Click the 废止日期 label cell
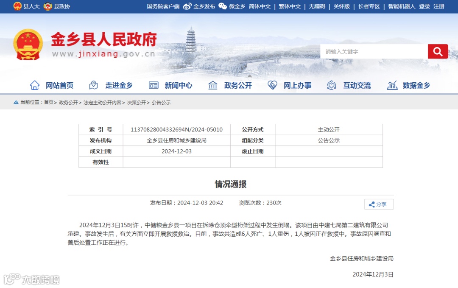 (x=253, y=151)
